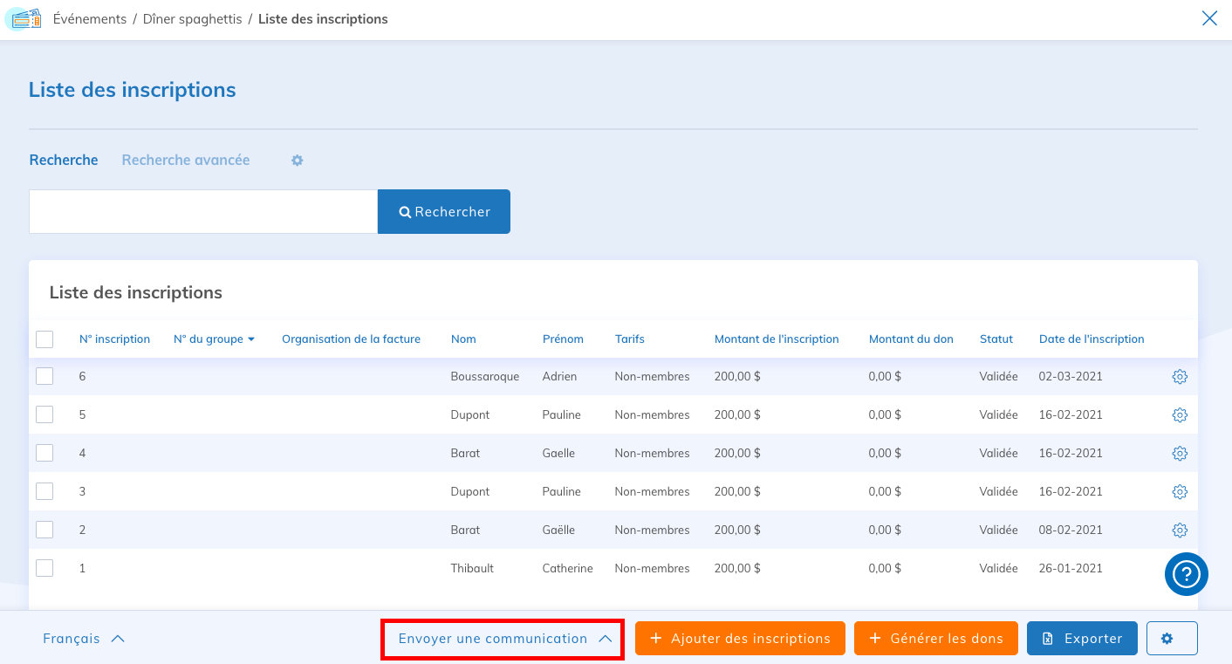
Task: Select the Recherche tab
Action: point(64,161)
